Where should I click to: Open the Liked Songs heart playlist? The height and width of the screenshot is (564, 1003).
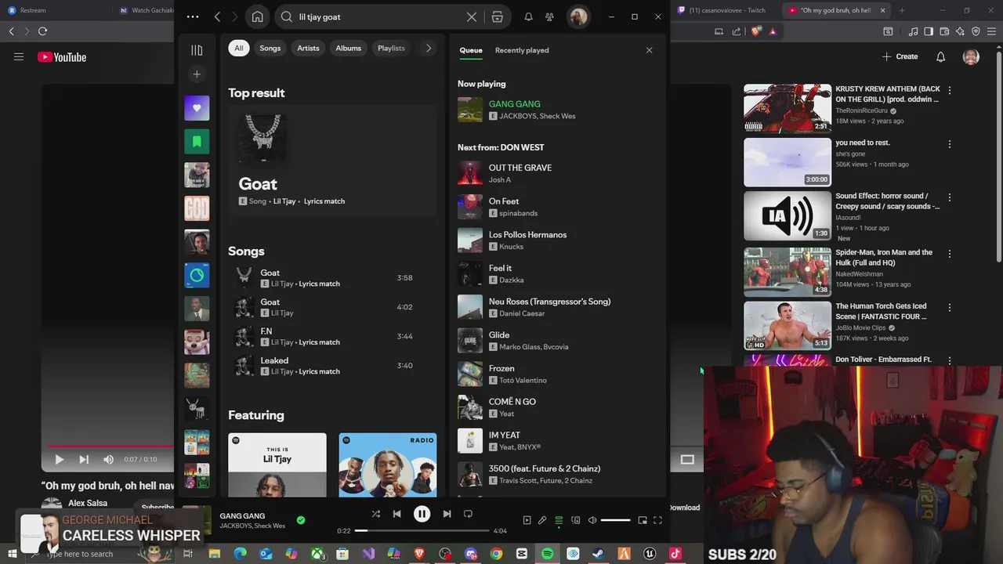[x=197, y=108]
